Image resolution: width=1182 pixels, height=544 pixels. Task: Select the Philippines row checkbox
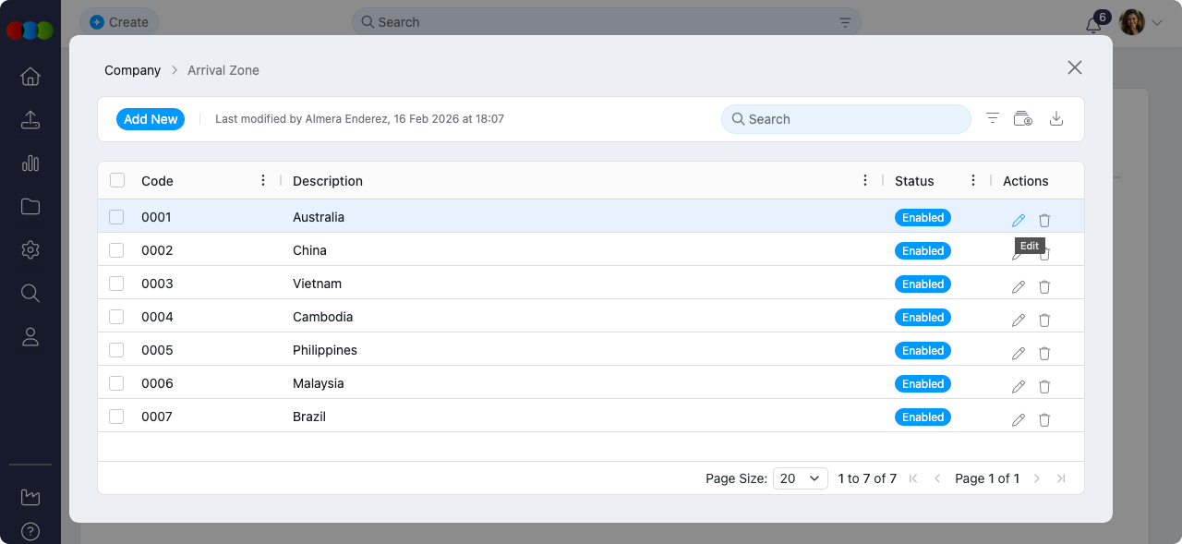click(x=116, y=350)
